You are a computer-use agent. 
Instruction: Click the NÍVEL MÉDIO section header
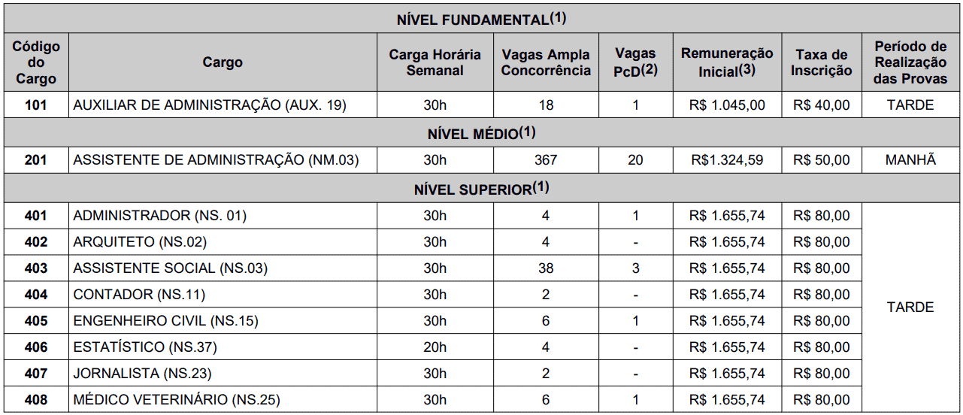[481, 133]
